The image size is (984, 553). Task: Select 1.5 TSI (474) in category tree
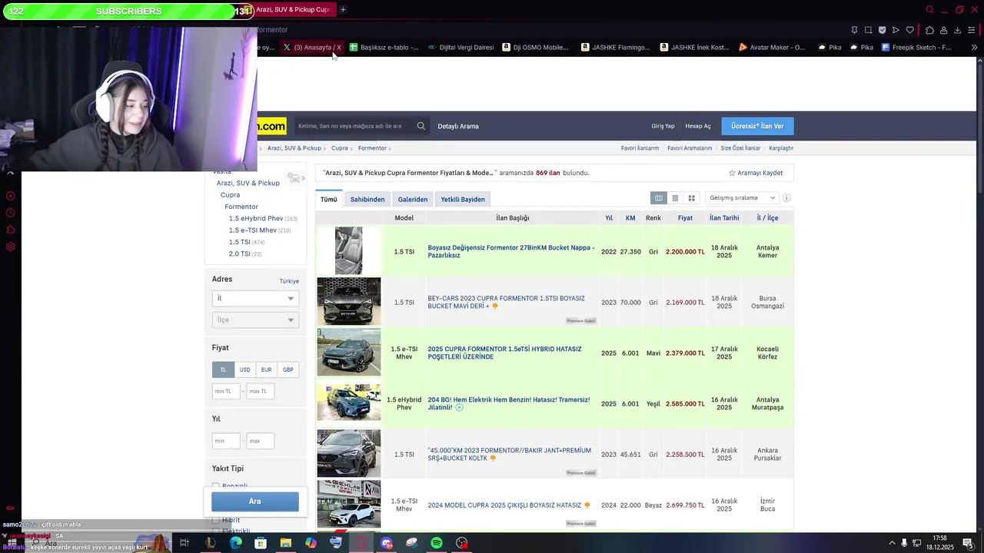pyautogui.click(x=246, y=242)
